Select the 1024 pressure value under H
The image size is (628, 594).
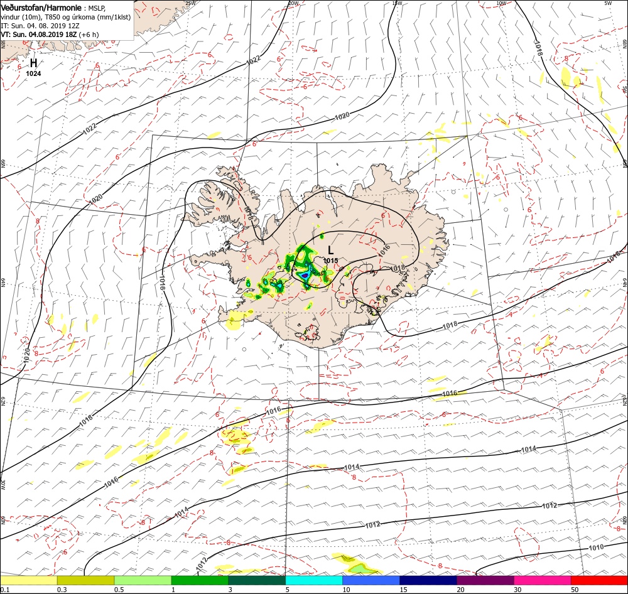33,73
